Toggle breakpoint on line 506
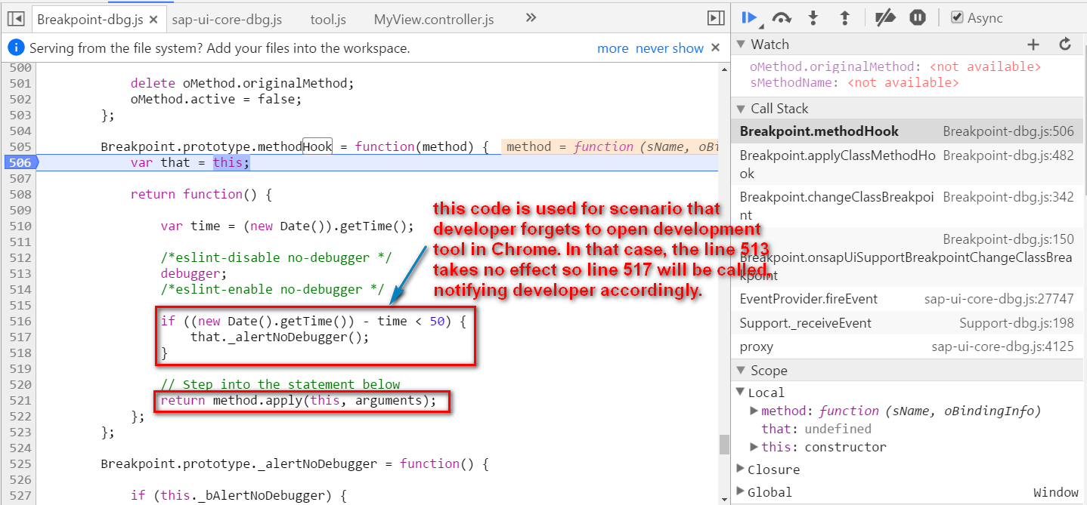 pyautogui.click(x=20, y=162)
